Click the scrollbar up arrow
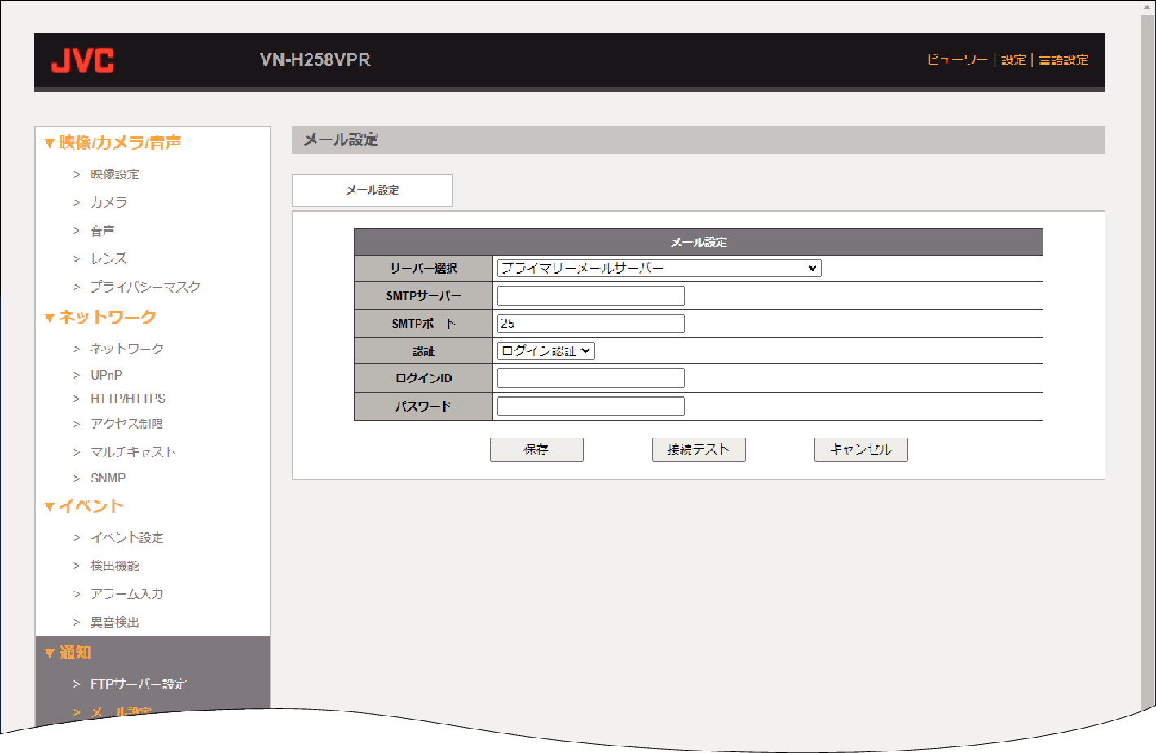 click(x=1149, y=7)
